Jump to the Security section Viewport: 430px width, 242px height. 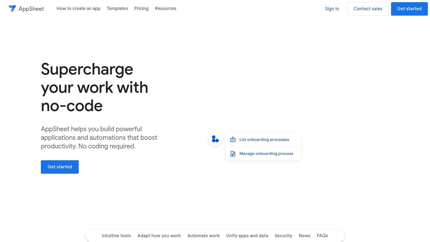click(283, 236)
